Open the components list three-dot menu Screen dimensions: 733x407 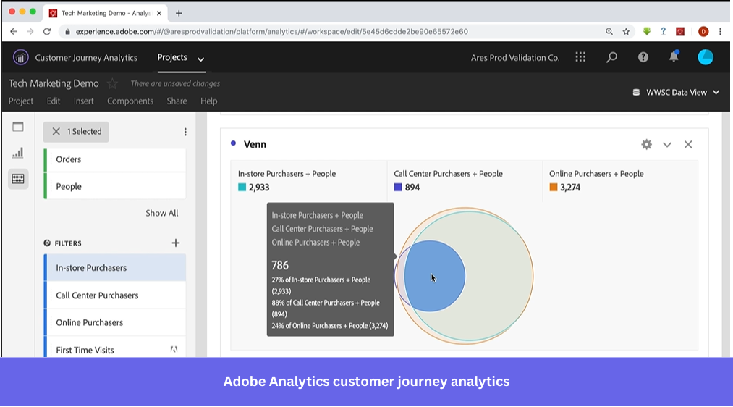(185, 132)
